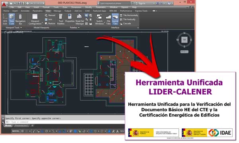Toggle the Layout Tabs button

pyautogui.click(x=115, y=19)
